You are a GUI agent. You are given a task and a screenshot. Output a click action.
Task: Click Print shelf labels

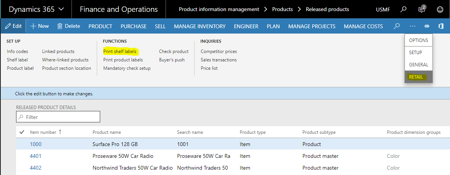(x=120, y=51)
